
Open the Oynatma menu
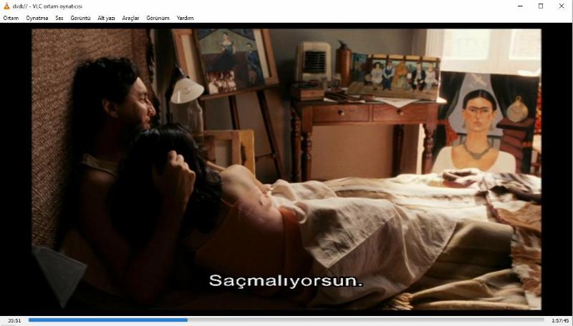pyautogui.click(x=37, y=18)
